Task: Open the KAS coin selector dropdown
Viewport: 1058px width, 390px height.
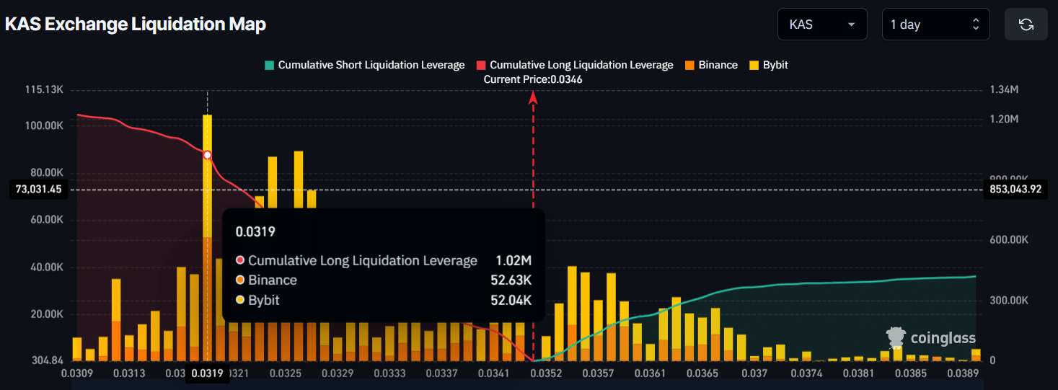Action: 821,25
